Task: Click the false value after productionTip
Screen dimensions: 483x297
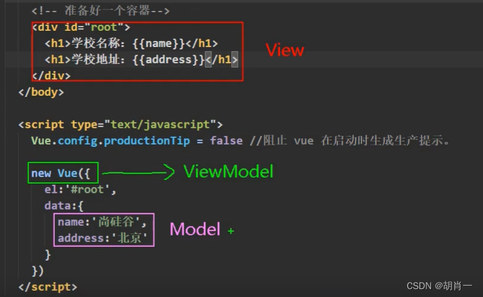Action: pyautogui.click(x=226, y=141)
